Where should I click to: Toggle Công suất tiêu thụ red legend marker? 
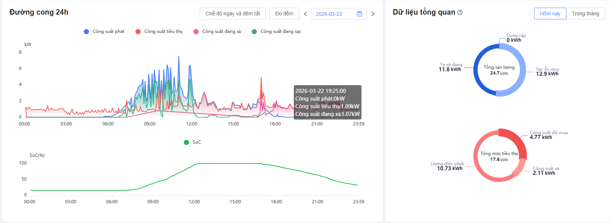[138, 31]
